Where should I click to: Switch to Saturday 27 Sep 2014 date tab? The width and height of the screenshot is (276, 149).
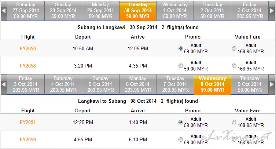click(26, 11)
